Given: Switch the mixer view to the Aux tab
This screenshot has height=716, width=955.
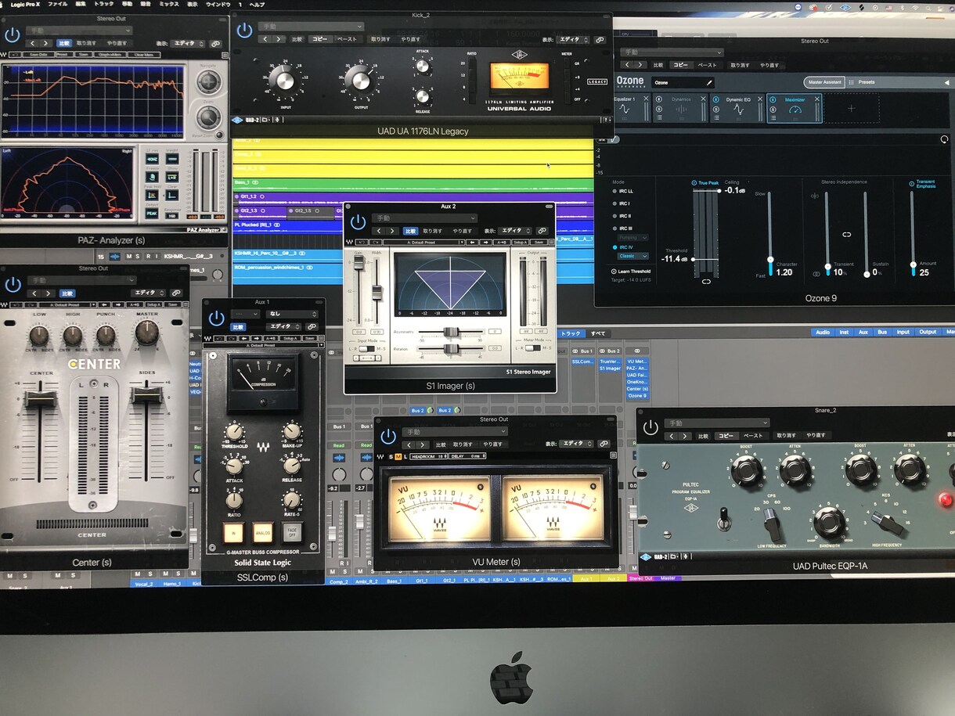Looking at the screenshot, I should point(863,332).
